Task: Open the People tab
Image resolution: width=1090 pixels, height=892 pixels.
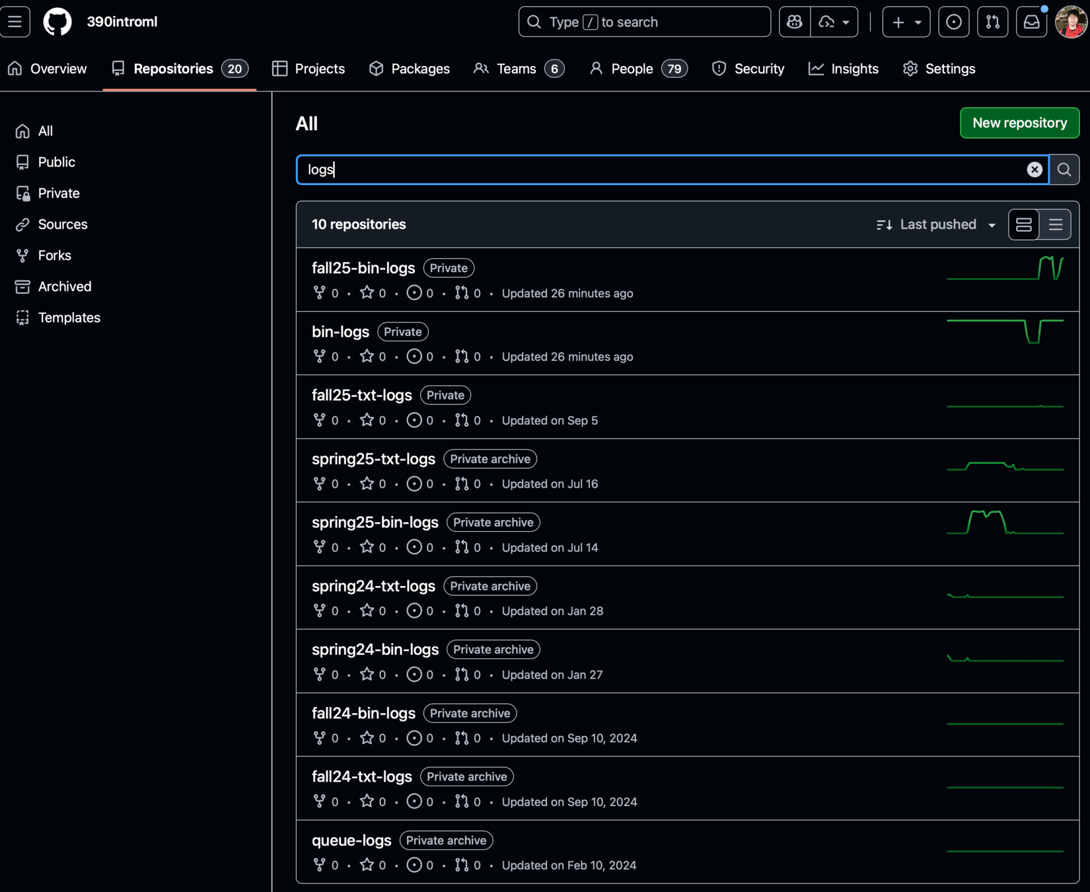Action: 639,69
